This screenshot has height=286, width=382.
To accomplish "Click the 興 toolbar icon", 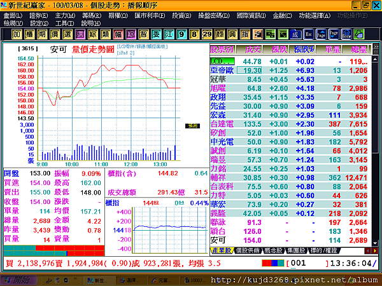I will pyautogui.click(x=232, y=34).
